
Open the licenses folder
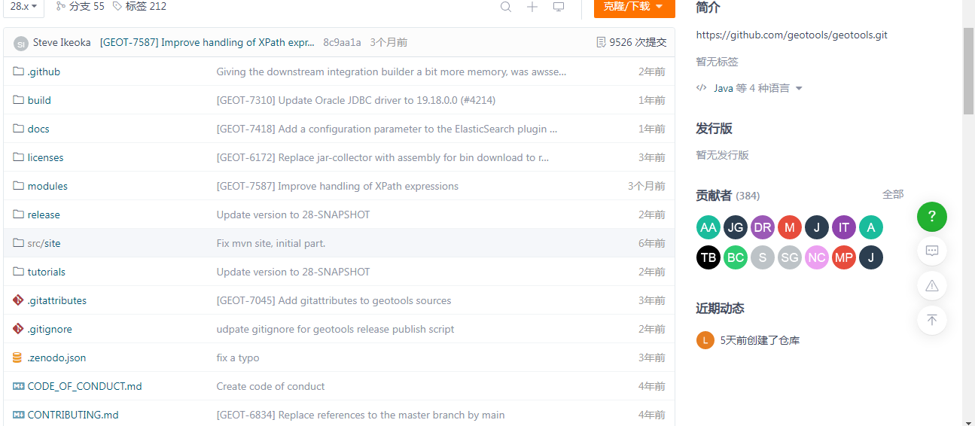click(x=45, y=157)
